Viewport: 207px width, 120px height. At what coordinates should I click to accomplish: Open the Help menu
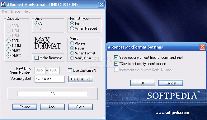tap(27, 11)
